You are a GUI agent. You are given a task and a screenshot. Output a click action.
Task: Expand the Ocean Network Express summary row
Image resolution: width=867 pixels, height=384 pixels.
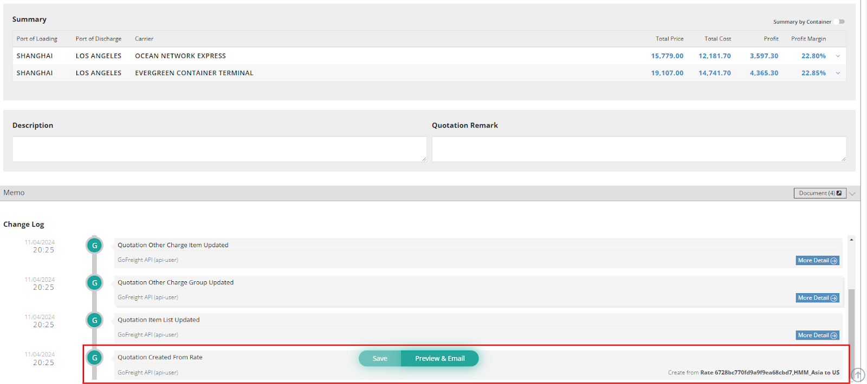[838, 56]
